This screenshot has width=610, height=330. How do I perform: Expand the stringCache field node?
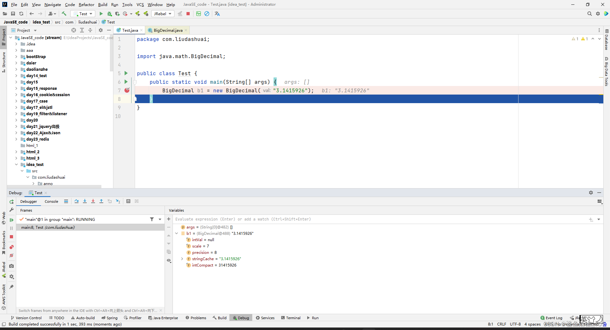182,259
